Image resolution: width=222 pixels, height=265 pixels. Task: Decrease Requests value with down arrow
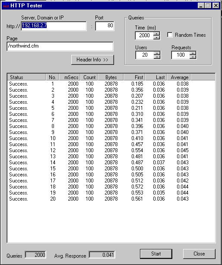pyautogui.click(x=193, y=57)
